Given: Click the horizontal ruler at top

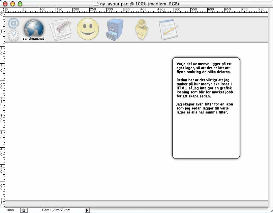Looking at the screenshot, I should tap(135, 10).
